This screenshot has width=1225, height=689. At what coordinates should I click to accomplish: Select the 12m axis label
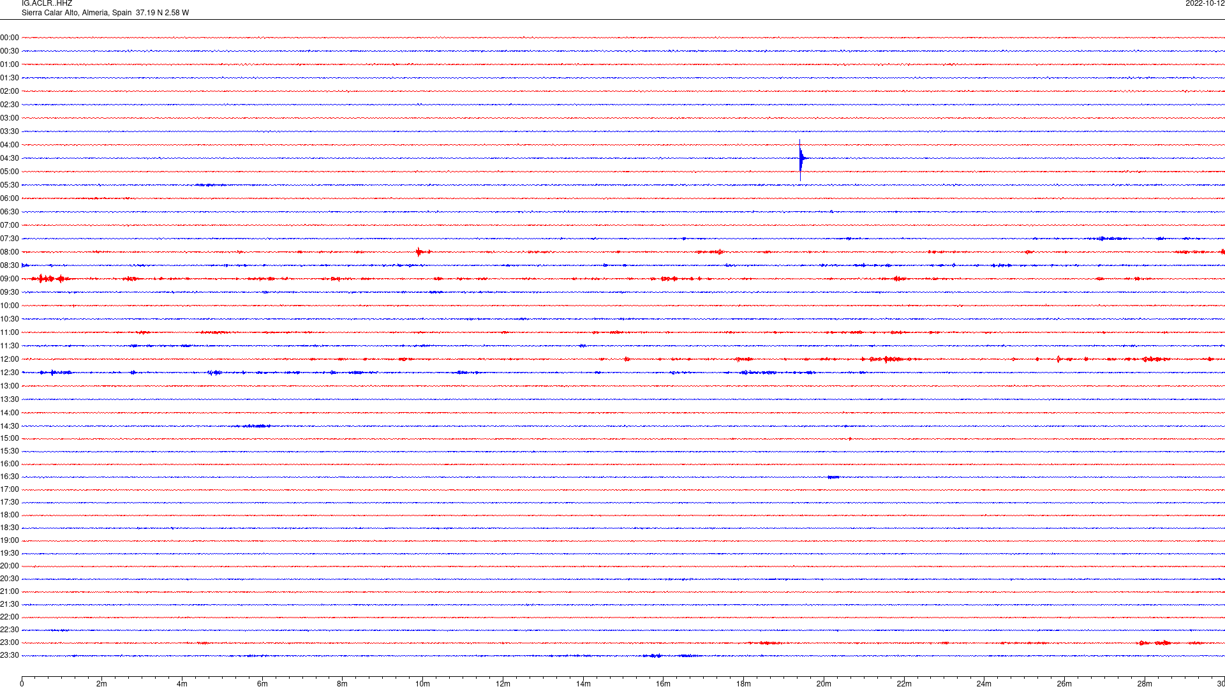coord(503,684)
